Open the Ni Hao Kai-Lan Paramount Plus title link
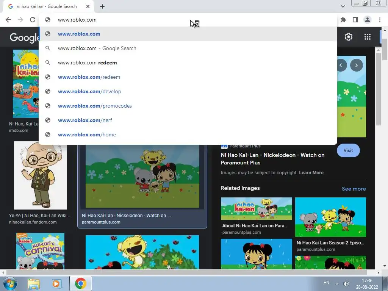Image resolution: width=388 pixels, height=291 pixels. coord(272,159)
